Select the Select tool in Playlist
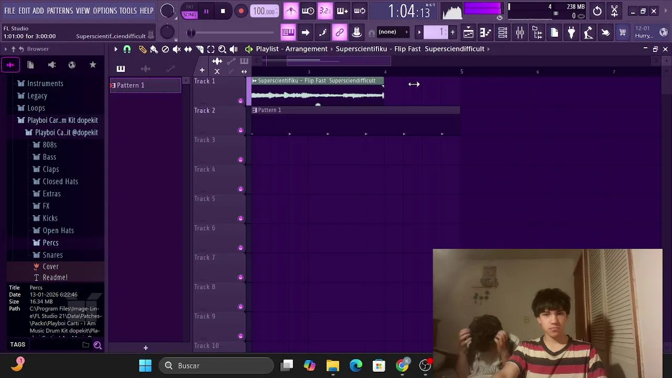This screenshot has height=378, width=672. click(211, 49)
